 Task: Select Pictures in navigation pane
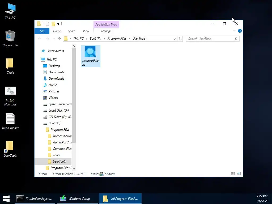pos(51,91)
